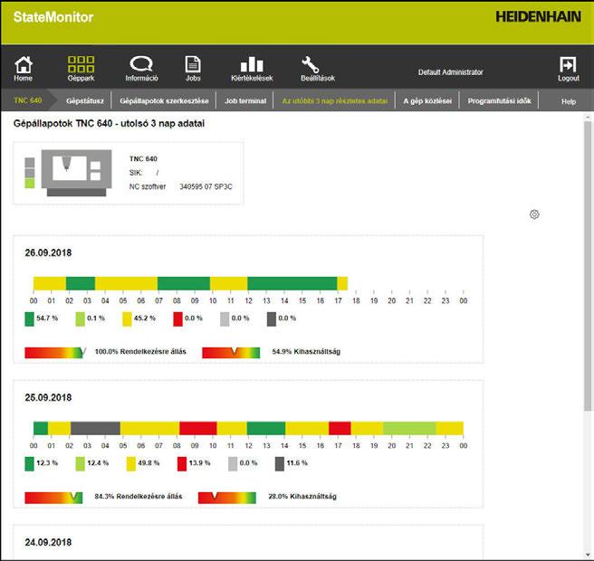
Task: Click the 26.09.2018 date heading
Action: pos(48,252)
